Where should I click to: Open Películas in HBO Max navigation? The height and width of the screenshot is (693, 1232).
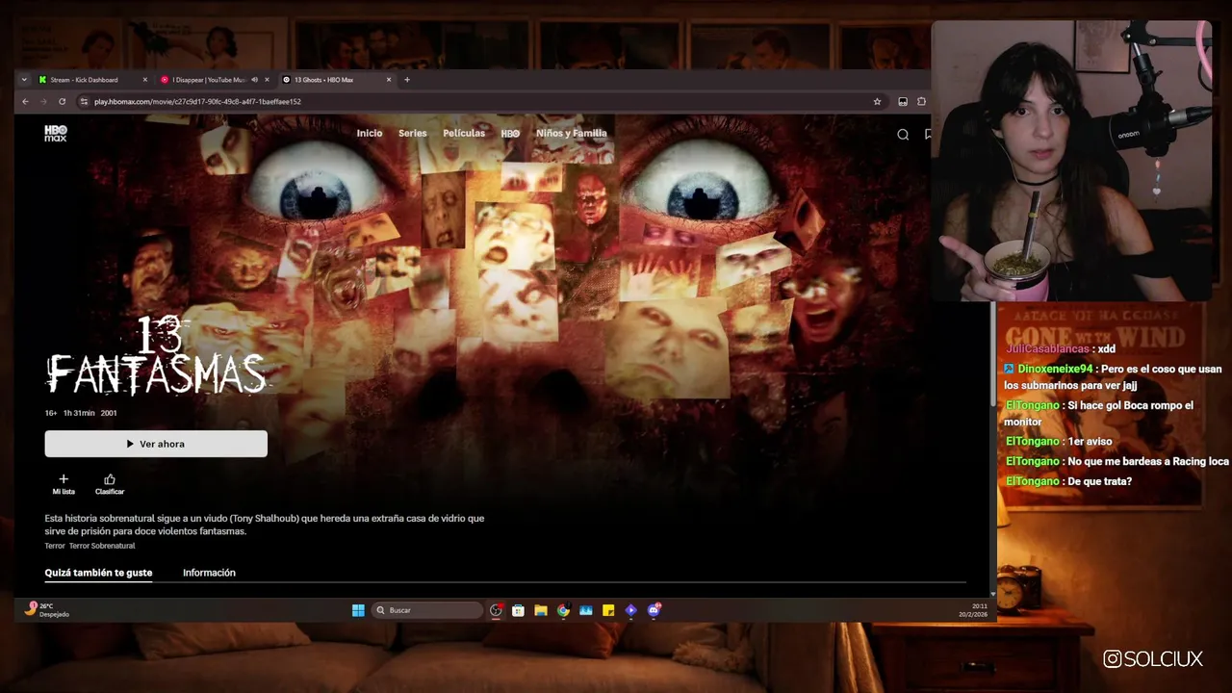point(464,134)
